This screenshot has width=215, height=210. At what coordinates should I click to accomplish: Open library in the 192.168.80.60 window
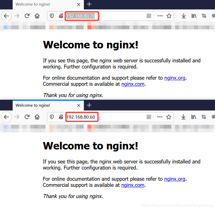tap(194, 117)
